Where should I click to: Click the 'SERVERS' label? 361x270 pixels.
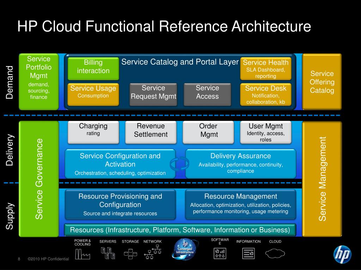108,242
